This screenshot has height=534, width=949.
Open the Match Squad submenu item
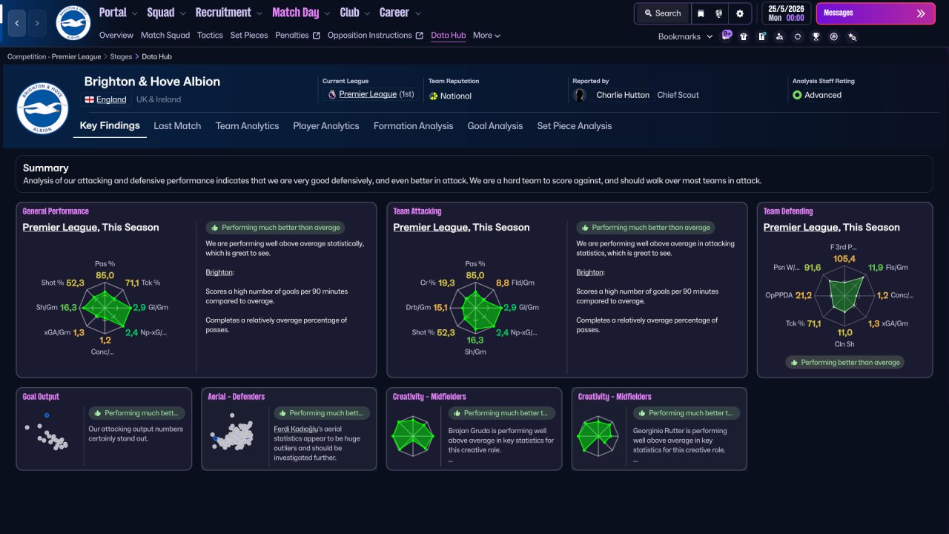point(165,36)
